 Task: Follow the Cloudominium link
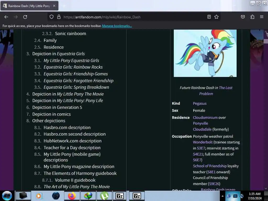point(205,118)
